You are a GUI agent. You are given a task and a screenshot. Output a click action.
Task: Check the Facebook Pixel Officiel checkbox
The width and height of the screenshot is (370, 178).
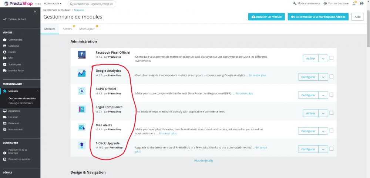[332, 58]
